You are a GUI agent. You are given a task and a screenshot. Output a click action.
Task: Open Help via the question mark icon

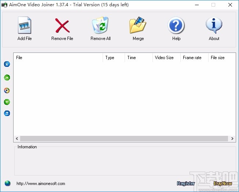176,25
